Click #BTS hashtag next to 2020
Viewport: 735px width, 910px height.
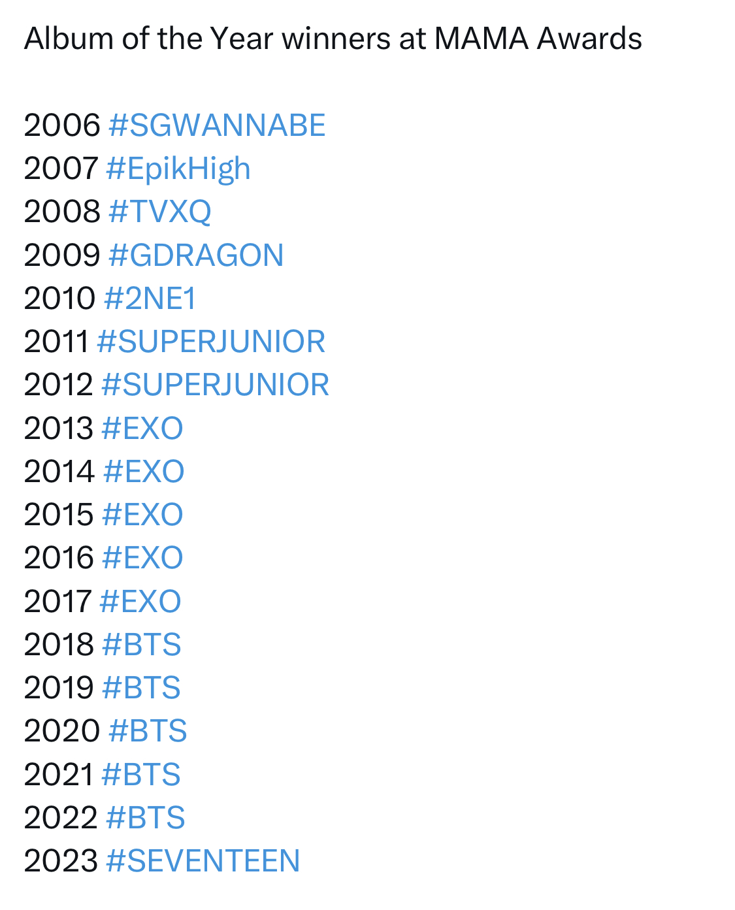click(x=148, y=730)
